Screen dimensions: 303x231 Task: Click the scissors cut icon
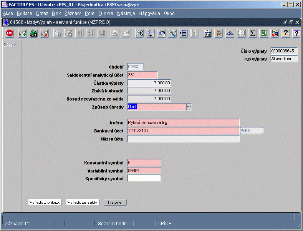click(x=139, y=33)
